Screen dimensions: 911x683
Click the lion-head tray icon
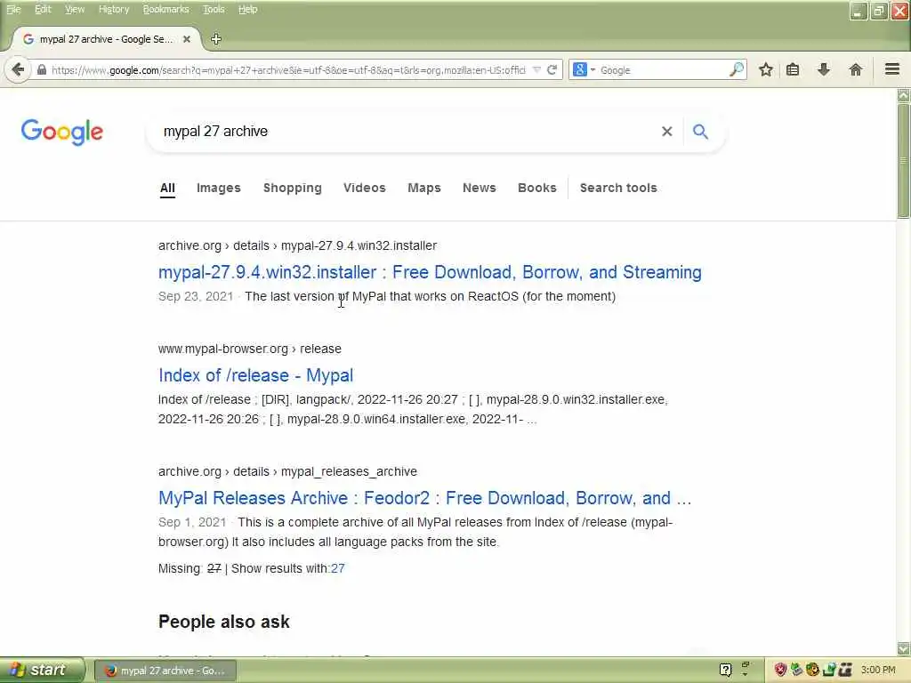(812, 671)
